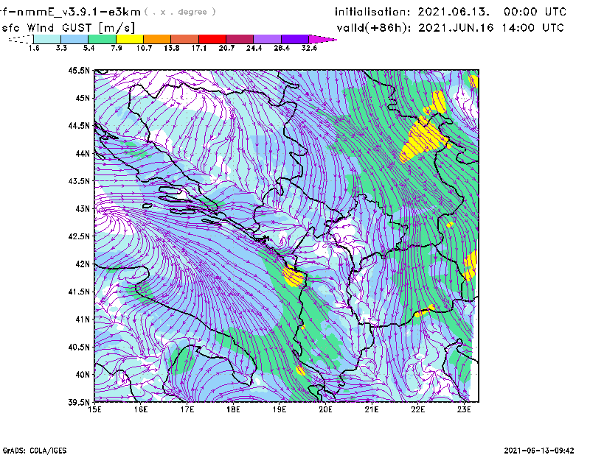Click the initialisation date '2021.06.13.'

pos(454,12)
